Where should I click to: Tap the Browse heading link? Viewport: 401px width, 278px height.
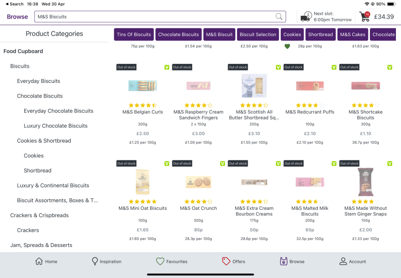pyautogui.click(x=17, y=17)
